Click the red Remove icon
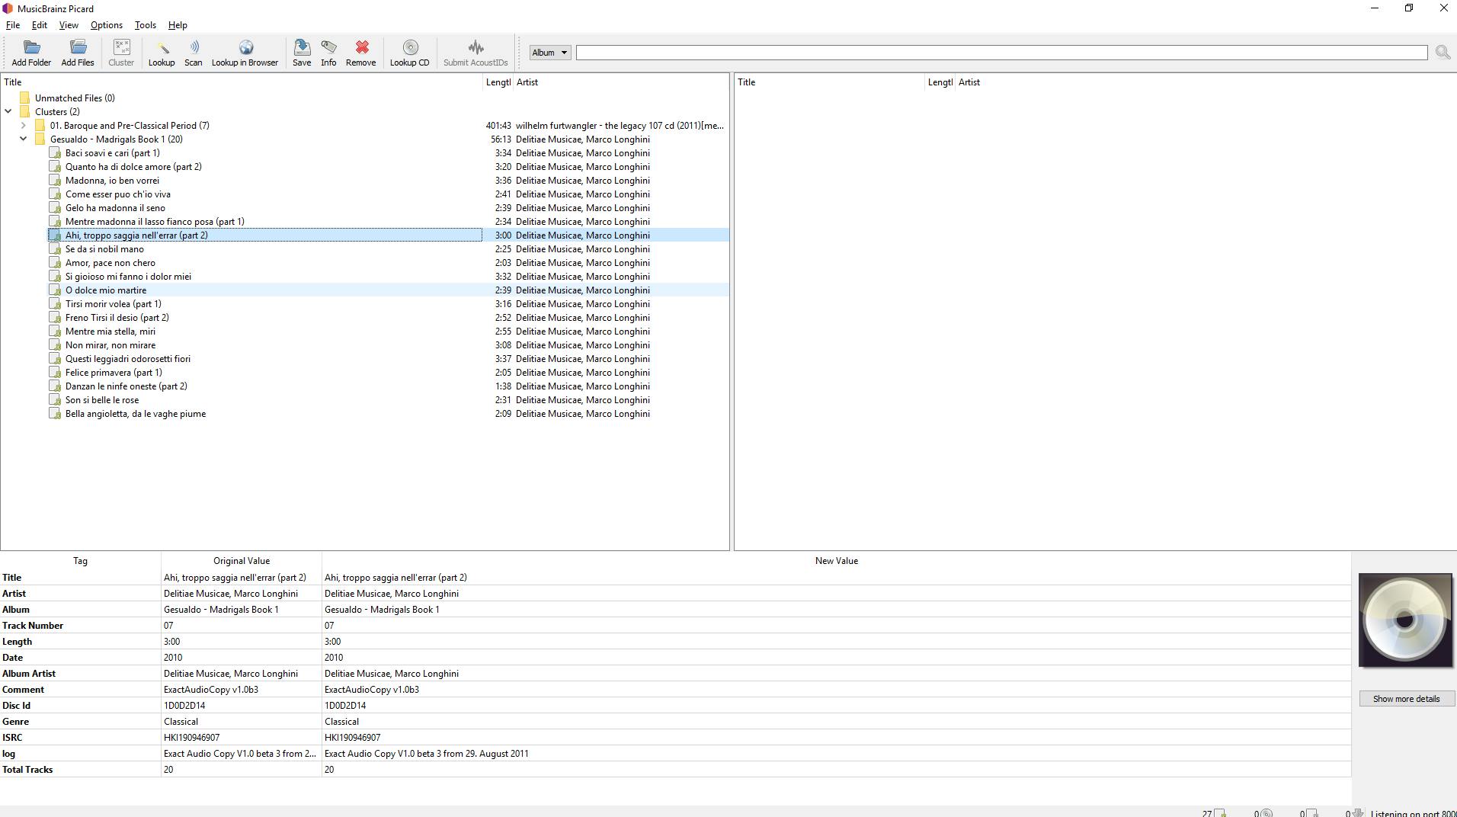Image resolution: width=1457 pixels, height=817 pixels. pyautogui.click(x=361, y=48)
